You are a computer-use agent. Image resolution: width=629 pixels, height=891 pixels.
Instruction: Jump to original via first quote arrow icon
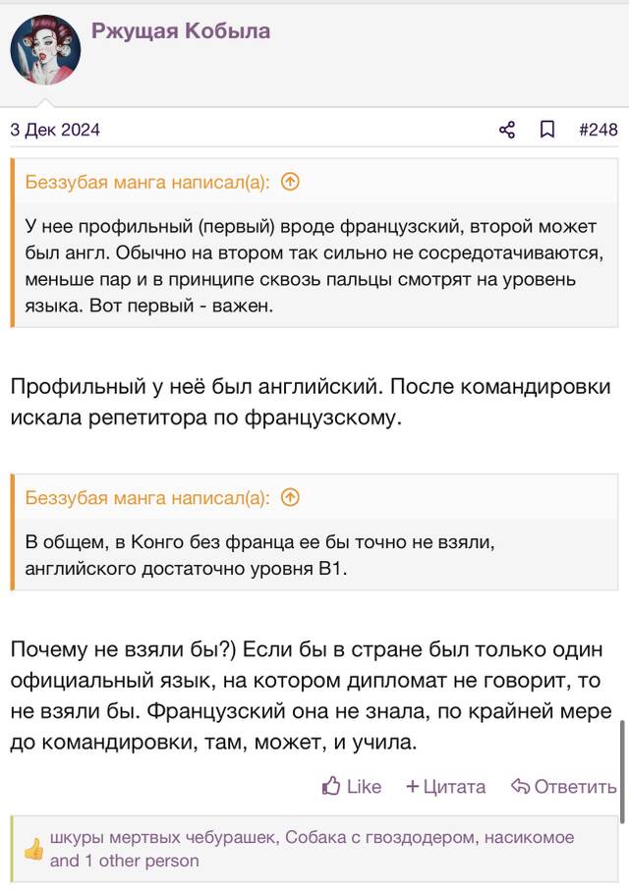[290, 182]
